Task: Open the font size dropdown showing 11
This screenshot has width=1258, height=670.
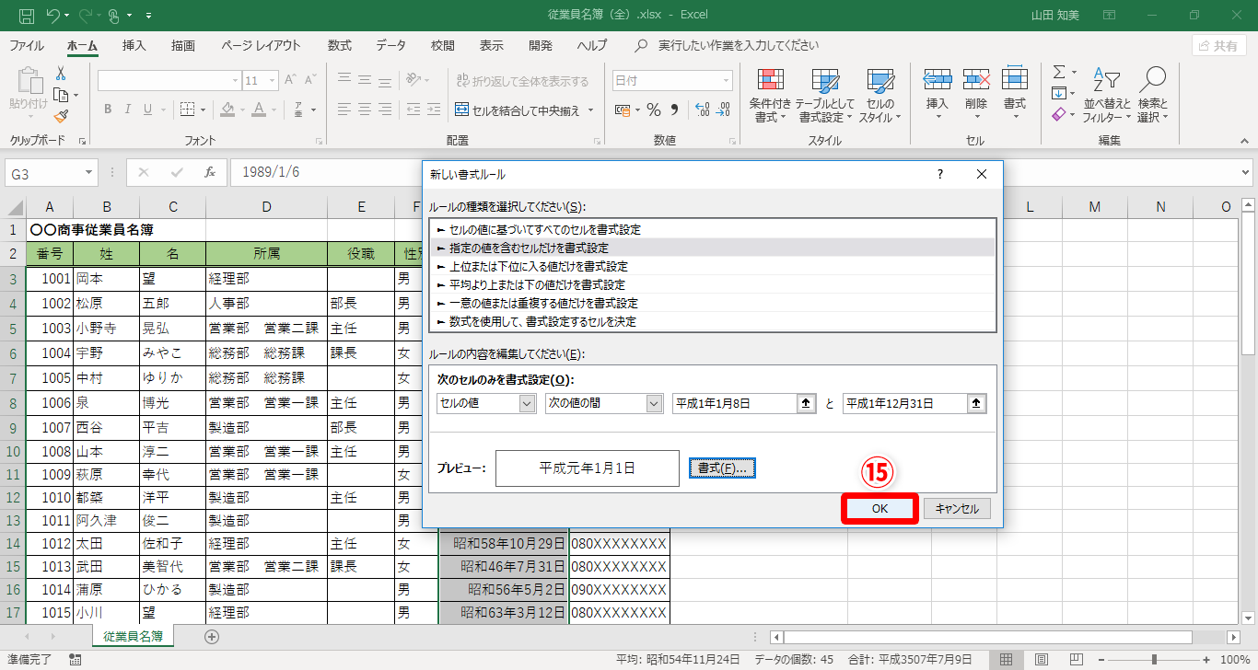Action: 272,81
